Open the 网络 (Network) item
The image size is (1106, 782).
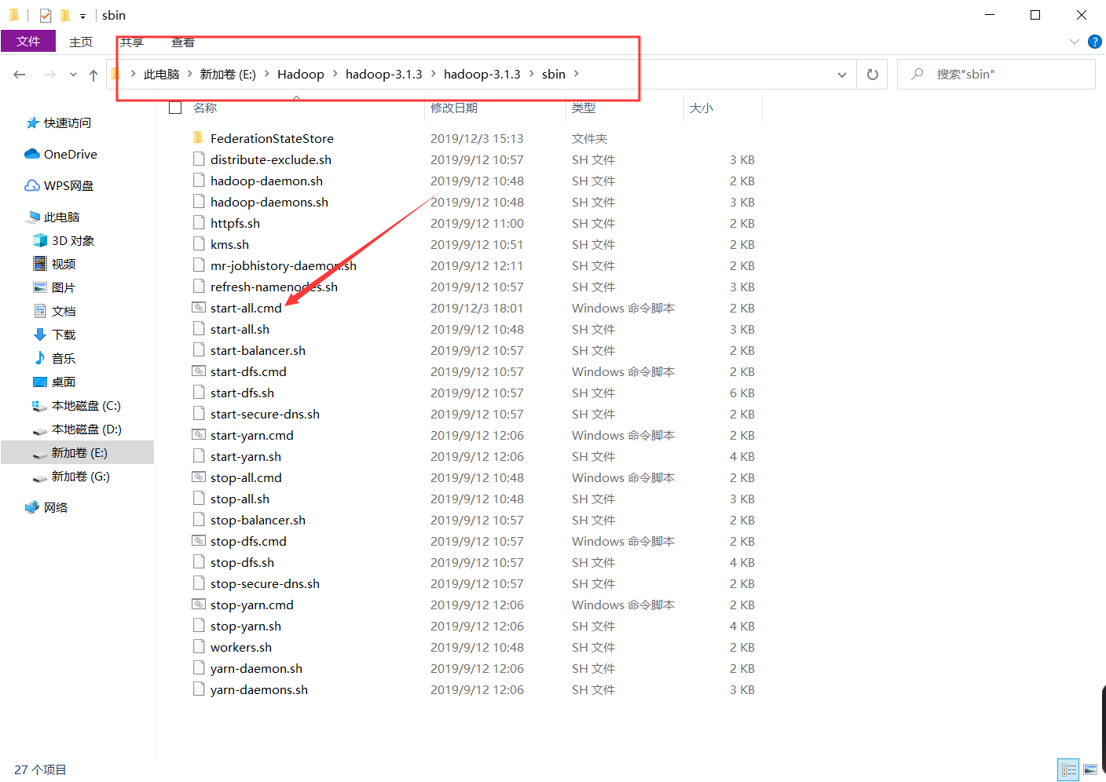tap(57, 507)
